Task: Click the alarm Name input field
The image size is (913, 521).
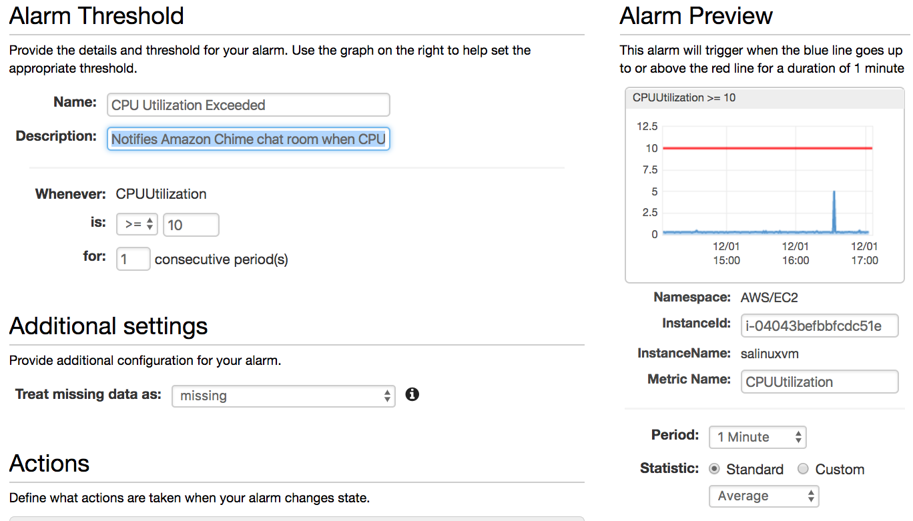Action: click(248, 105)
